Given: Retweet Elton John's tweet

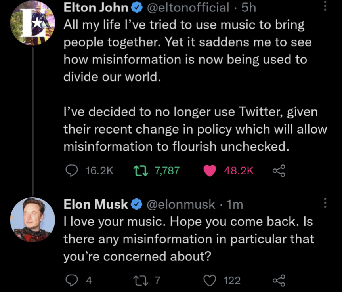Looking at the screenshot, I should click(141, 170).
